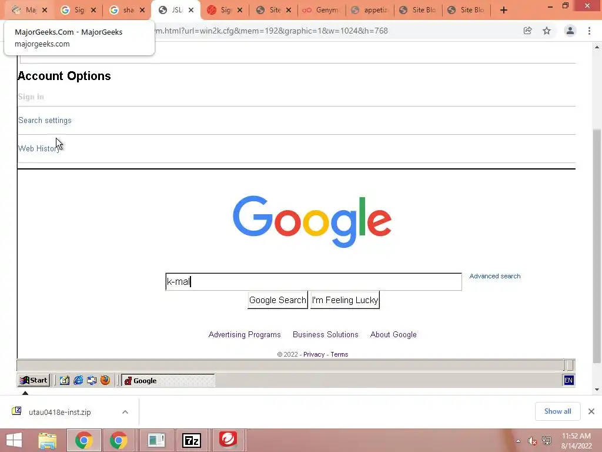Open Search settings link

pos(45,120)
